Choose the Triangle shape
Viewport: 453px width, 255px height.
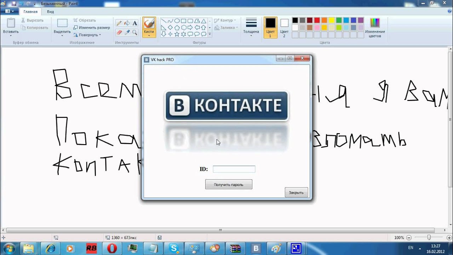[203, 21]
